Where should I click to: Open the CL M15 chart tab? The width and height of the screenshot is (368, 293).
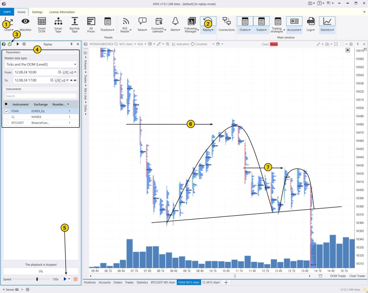211,282
